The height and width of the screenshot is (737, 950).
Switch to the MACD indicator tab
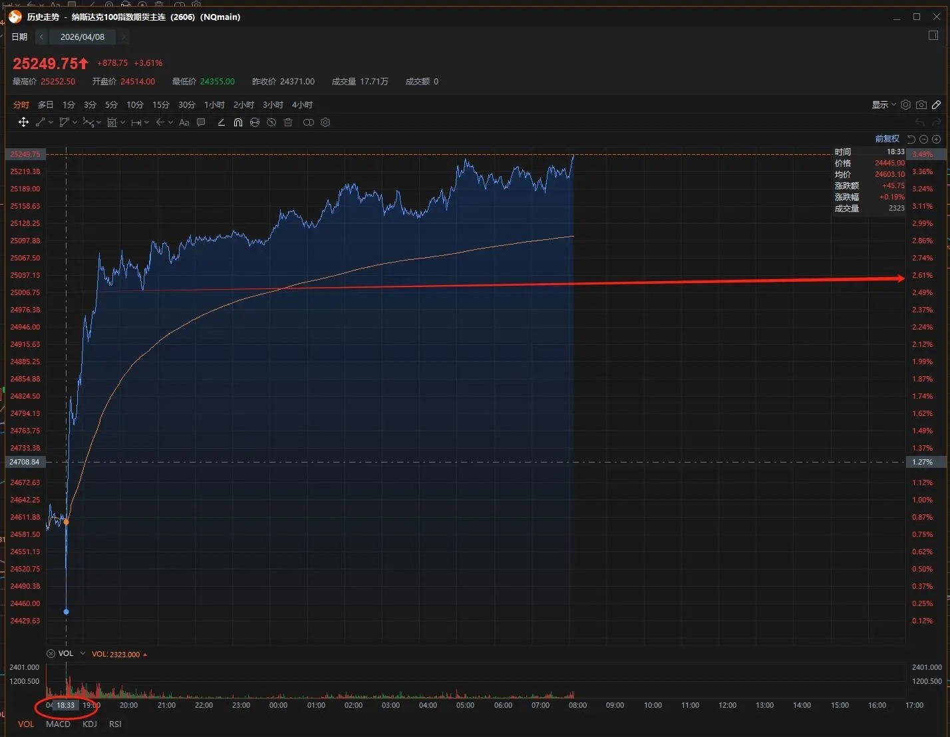[x=58, y=724]
